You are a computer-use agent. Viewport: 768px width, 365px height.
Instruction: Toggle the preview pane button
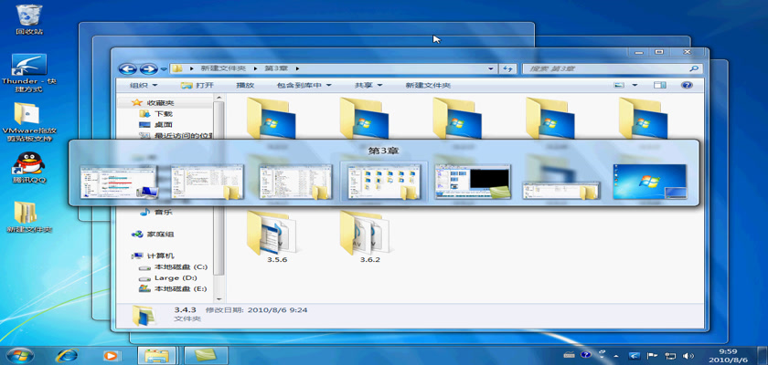pyautogui.click(x=659, y=85)
